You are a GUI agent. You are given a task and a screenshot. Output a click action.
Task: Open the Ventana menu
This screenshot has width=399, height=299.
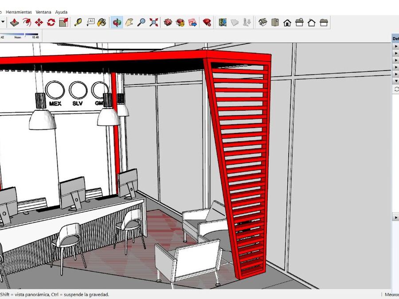tap(43, 12)
